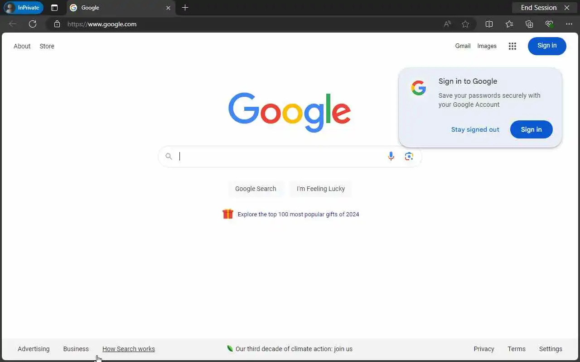This screenshot has width=580, height=362.
Task: Open top 100 popular gifts link
Action: click(x=298, y=214)
